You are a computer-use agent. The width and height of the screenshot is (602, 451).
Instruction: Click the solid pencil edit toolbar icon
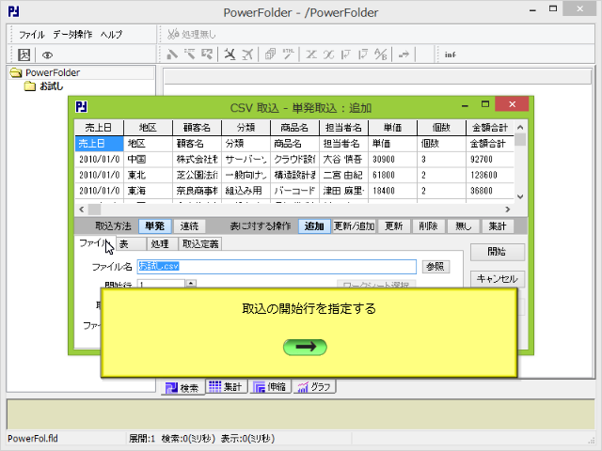(x=172, y=54)
